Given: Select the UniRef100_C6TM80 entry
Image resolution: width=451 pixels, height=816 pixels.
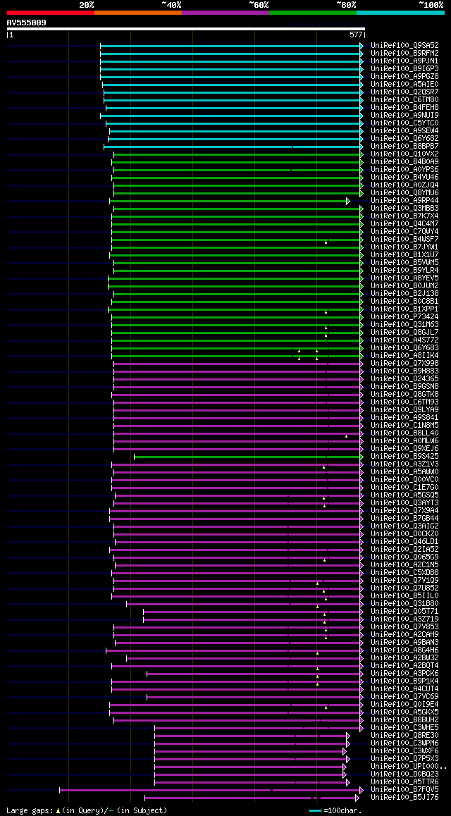Looking at the screenshot, I should point(404,100).
